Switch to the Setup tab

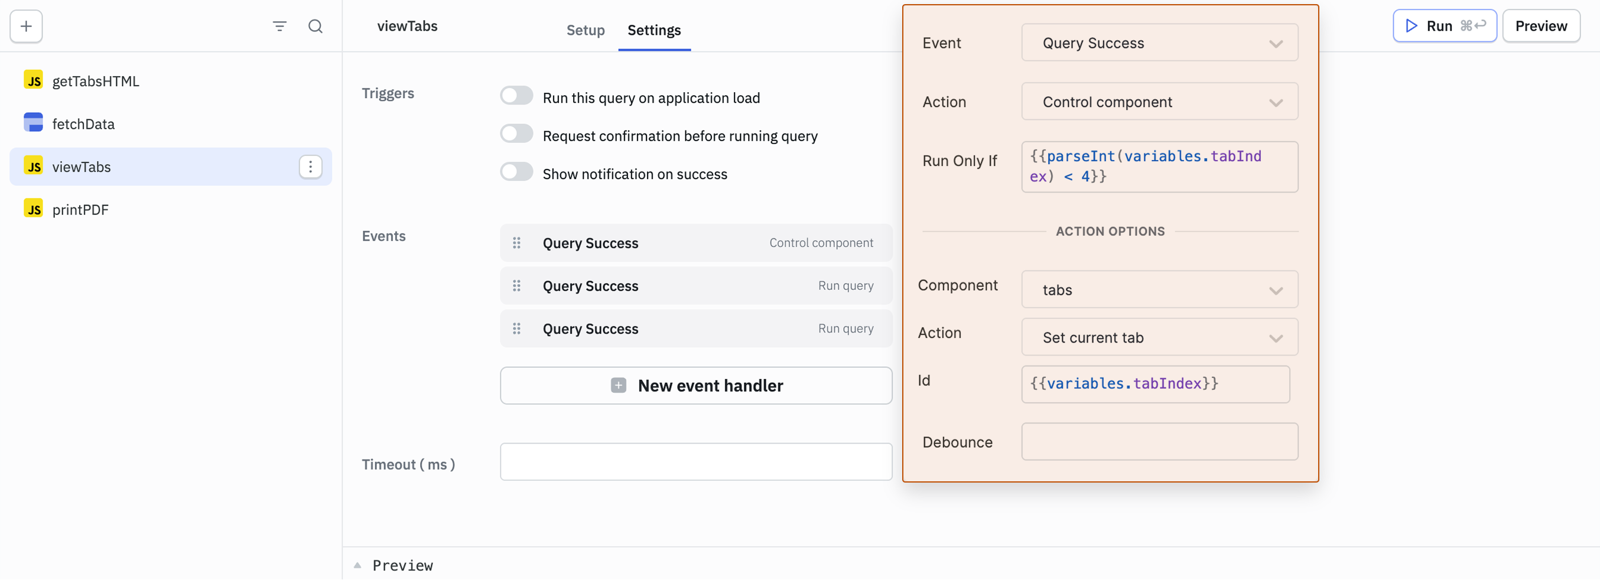tap(585, 30)
